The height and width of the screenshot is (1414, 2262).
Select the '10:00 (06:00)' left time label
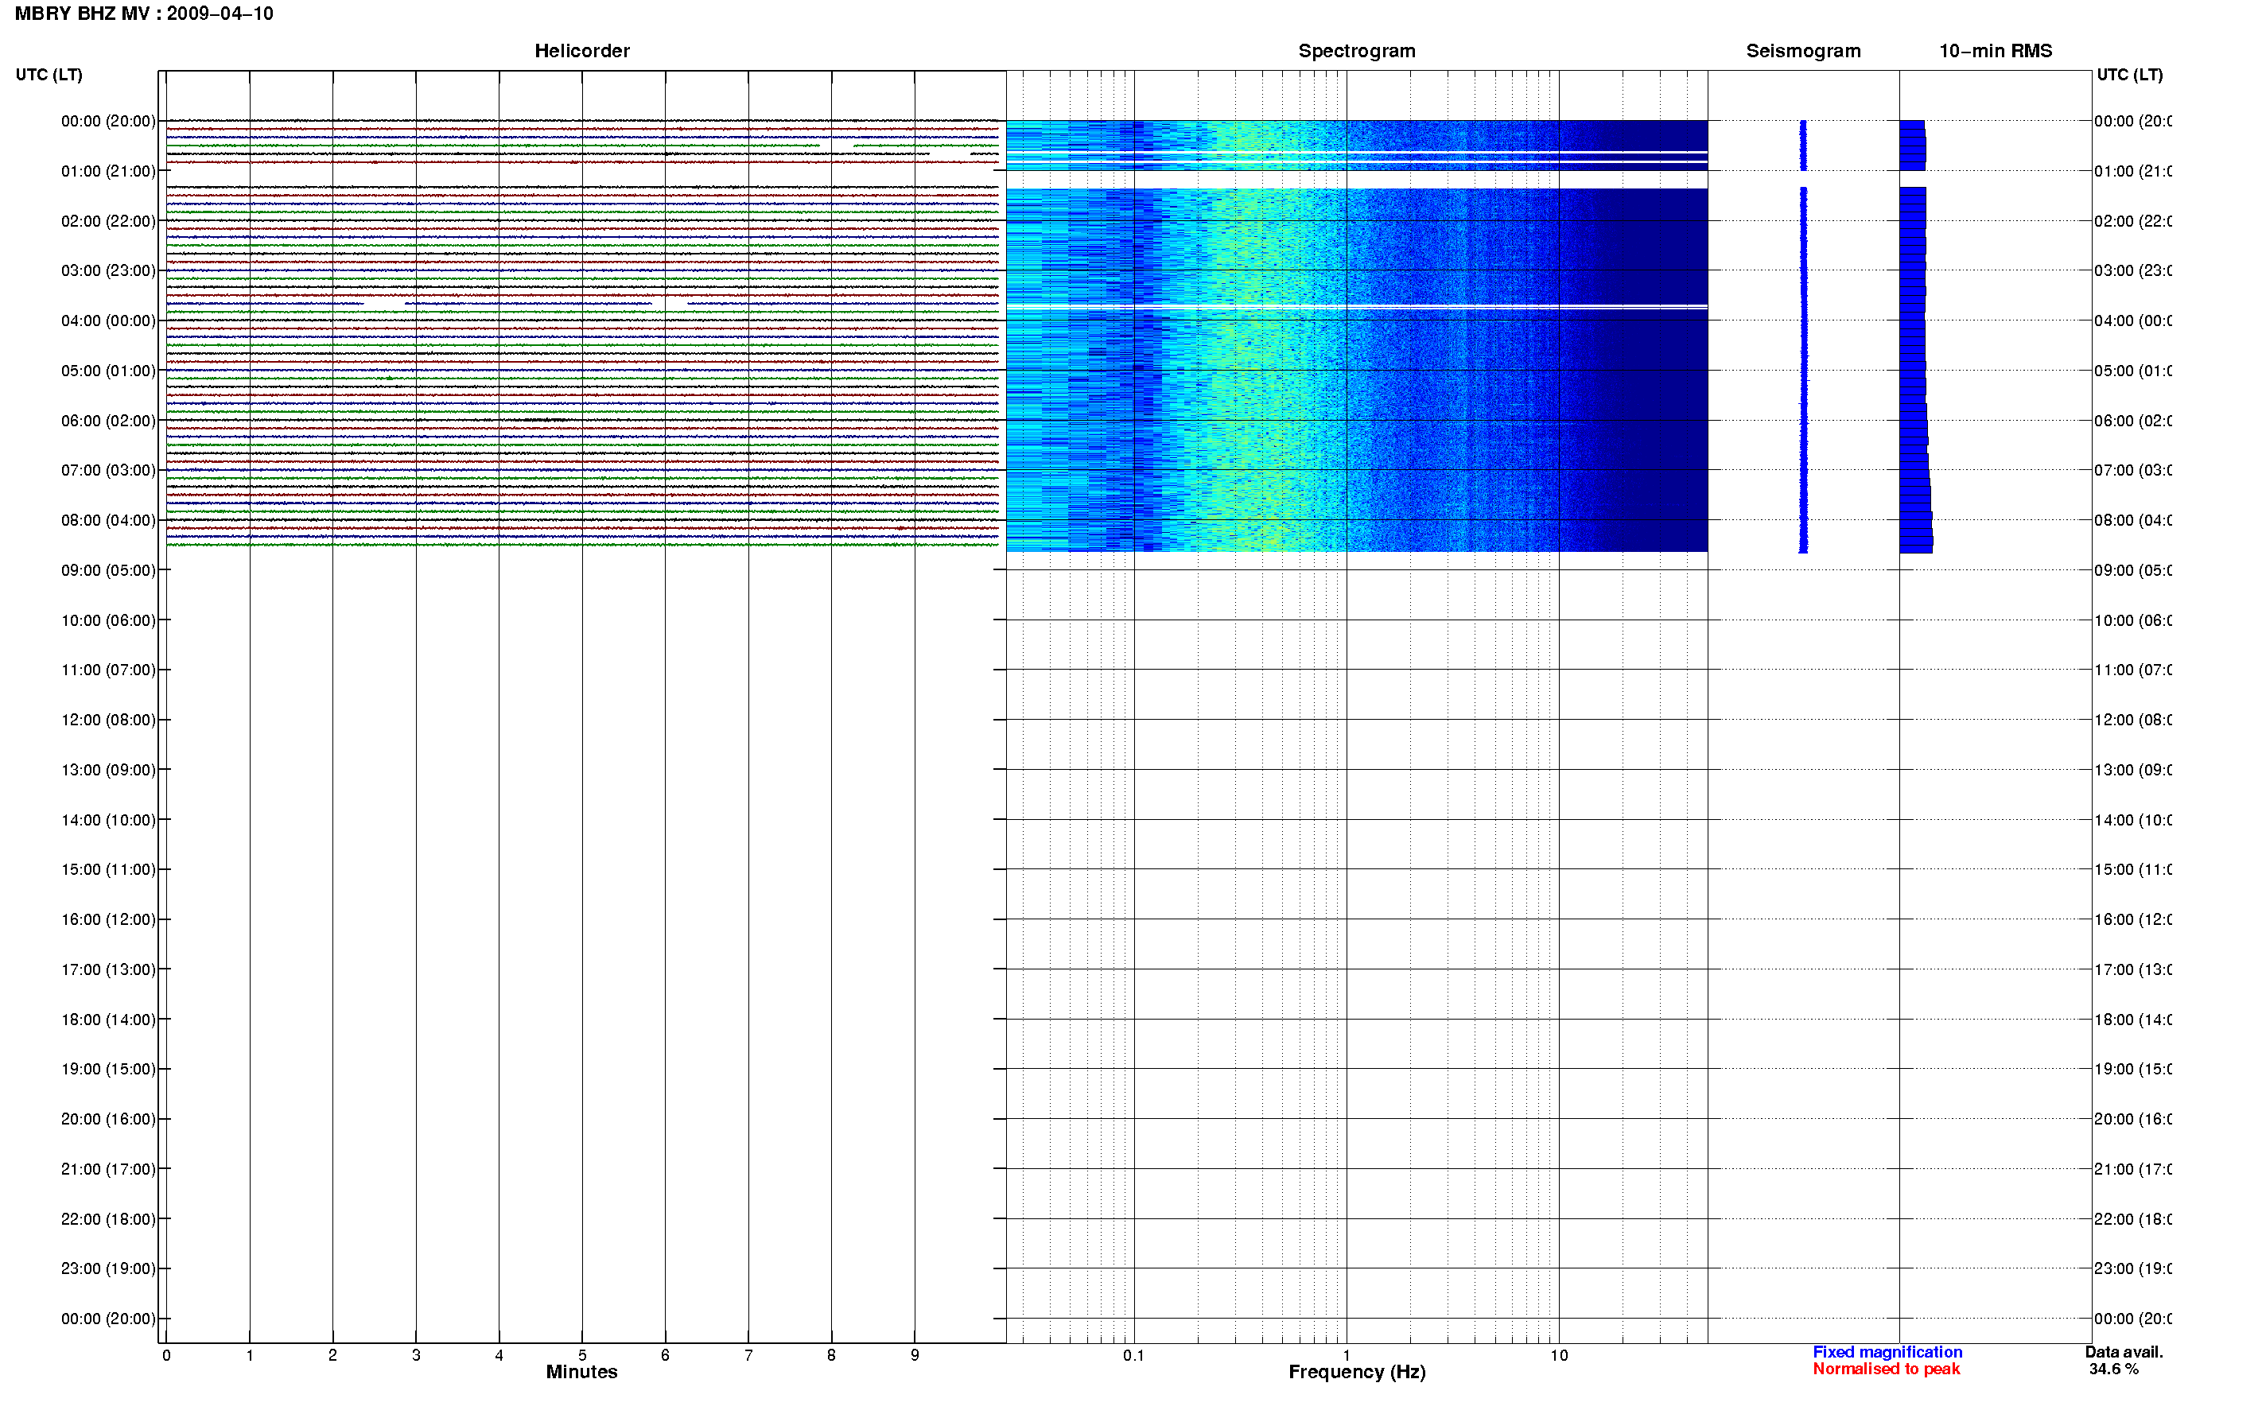click(x=108, y=621)
